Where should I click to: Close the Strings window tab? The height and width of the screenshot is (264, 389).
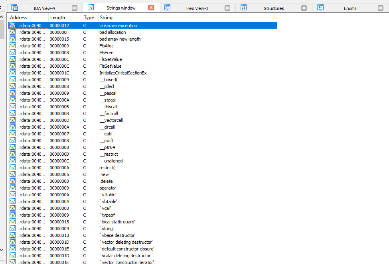[x=151, y=8]
